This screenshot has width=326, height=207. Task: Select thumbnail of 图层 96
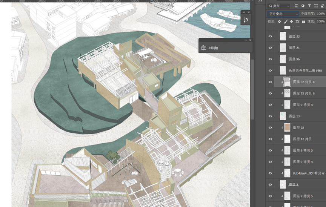point(283,59)
